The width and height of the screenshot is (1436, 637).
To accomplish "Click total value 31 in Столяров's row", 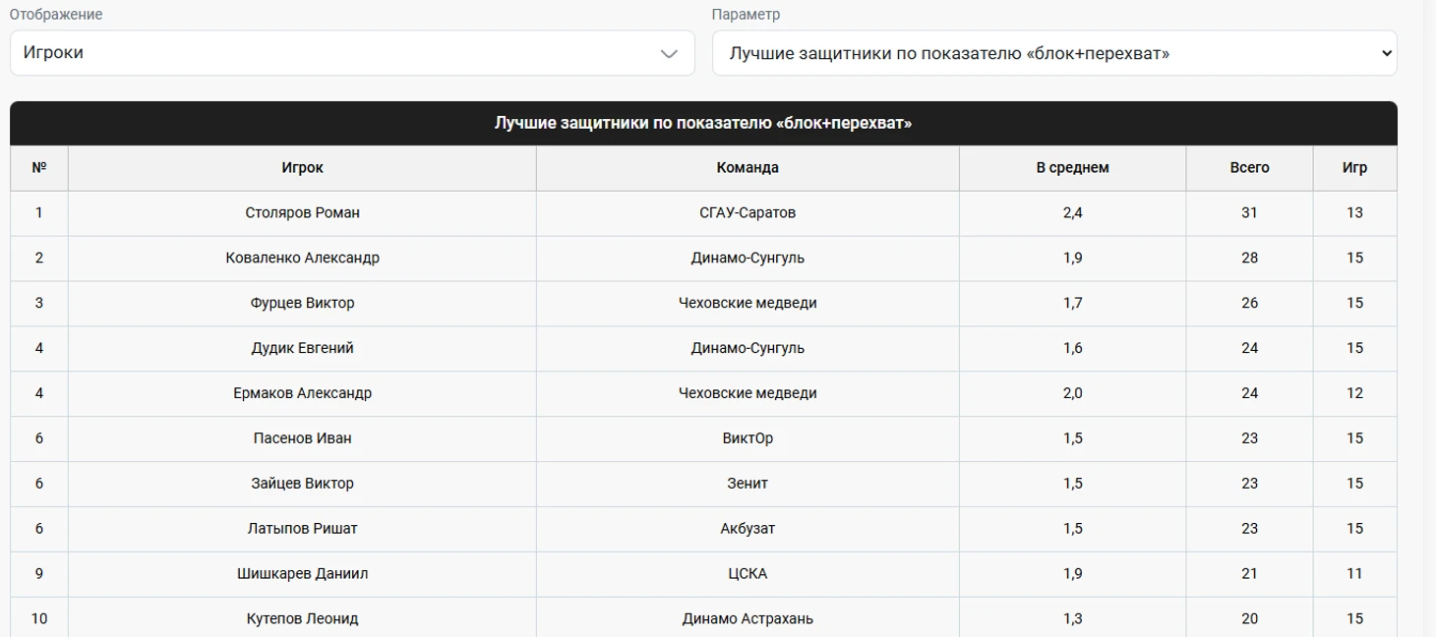I will pyautogui.click(x=1249, y=212).
